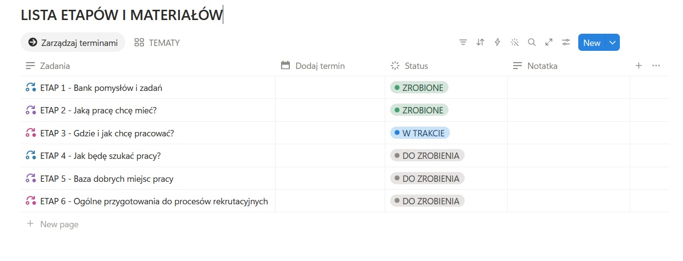This screenshot has height=261, width=683.
Task: Change the W TRAKCIE status tag
Action: (420, 133)
